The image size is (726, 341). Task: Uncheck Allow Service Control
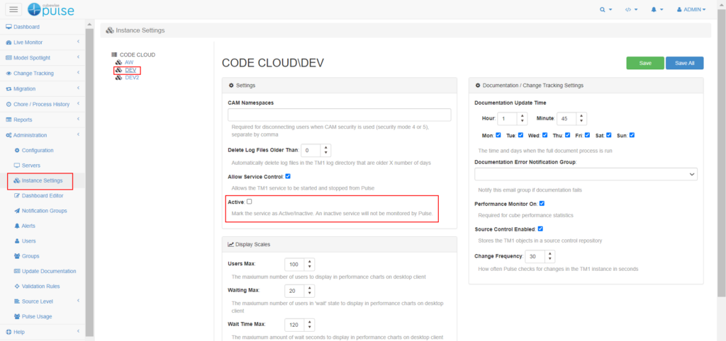288,175
